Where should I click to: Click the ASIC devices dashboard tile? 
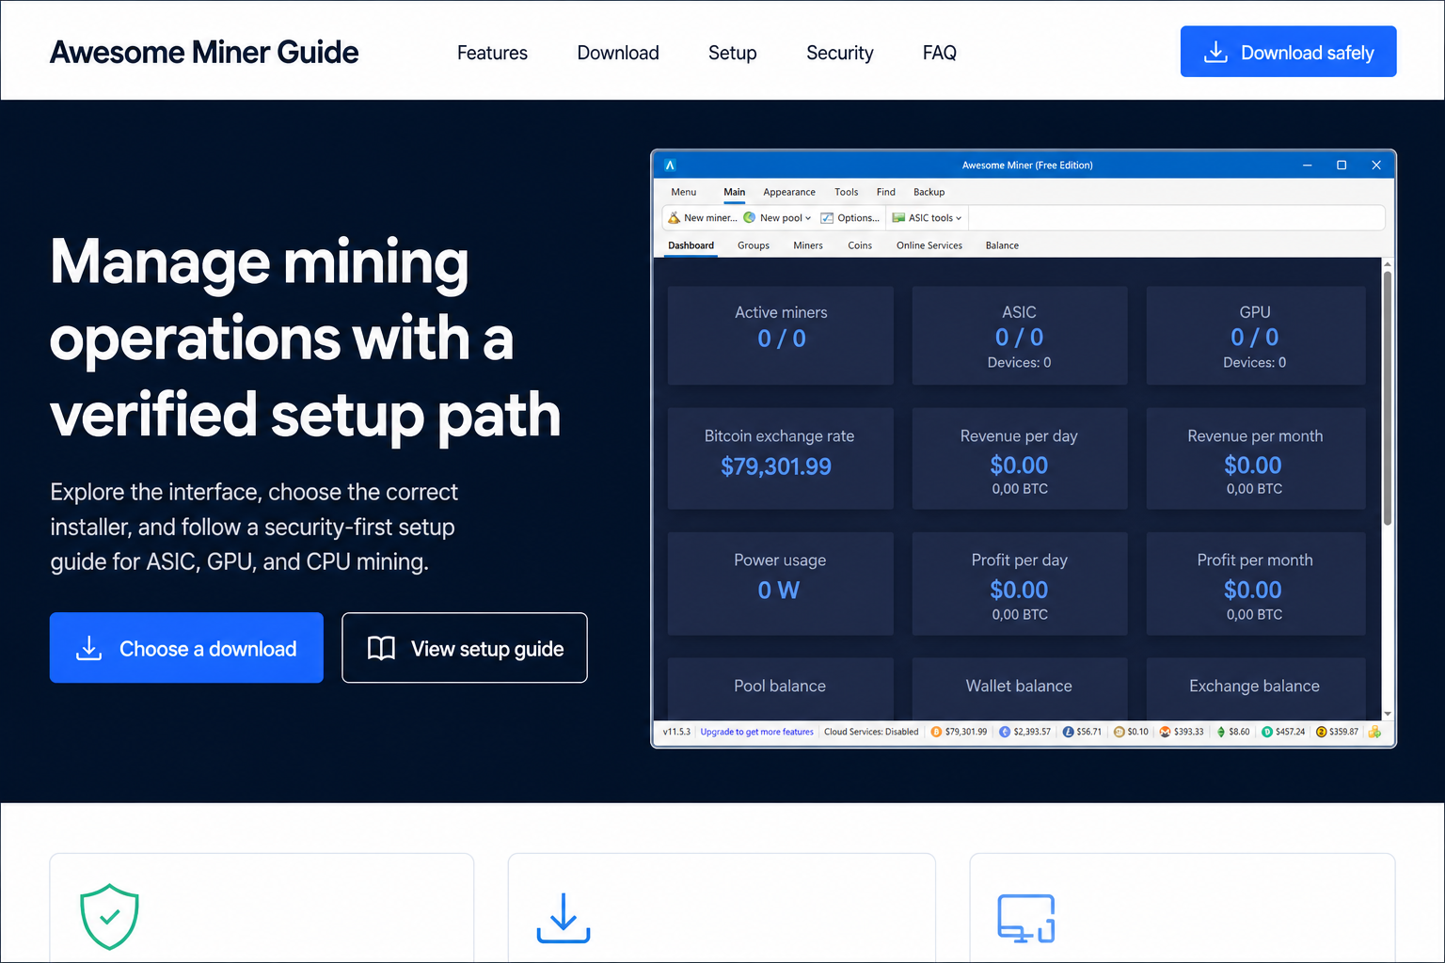point(1020,335)
